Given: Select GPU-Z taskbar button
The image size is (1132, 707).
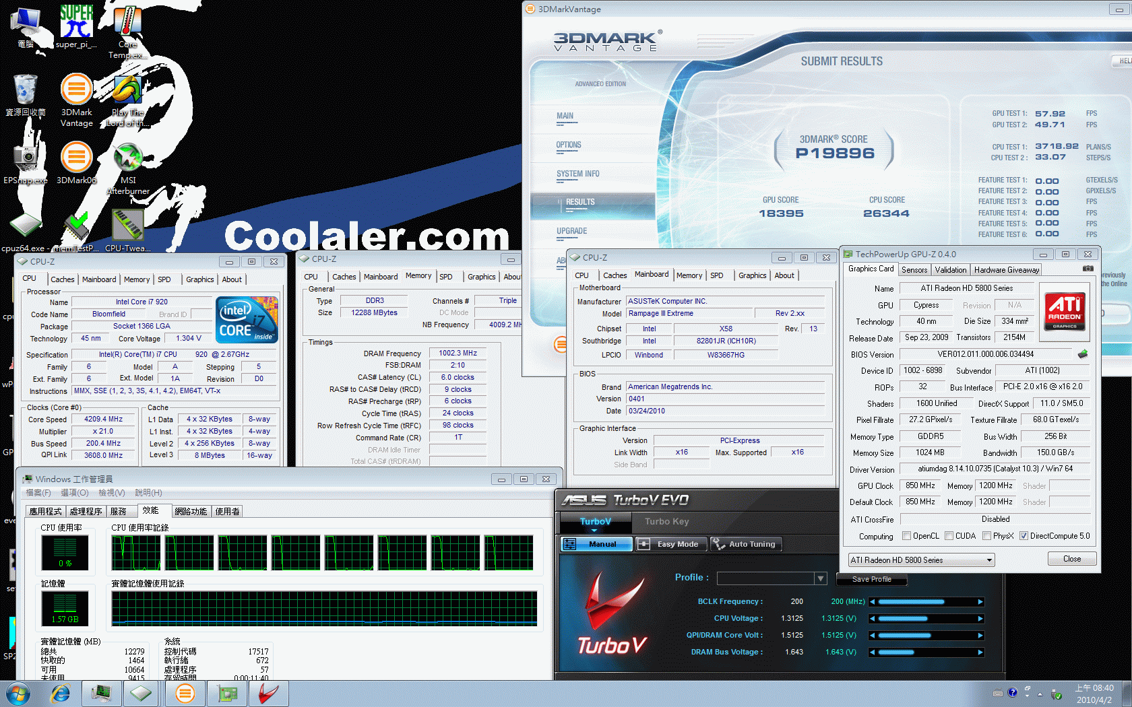Looking at the screenshot, I should (x=228, y=694).
